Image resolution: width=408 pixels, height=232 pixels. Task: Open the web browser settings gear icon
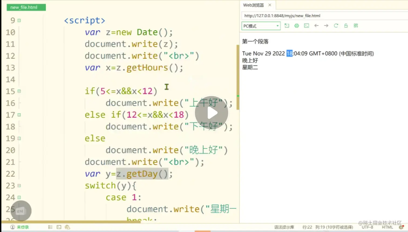click(x=297, y=26)
